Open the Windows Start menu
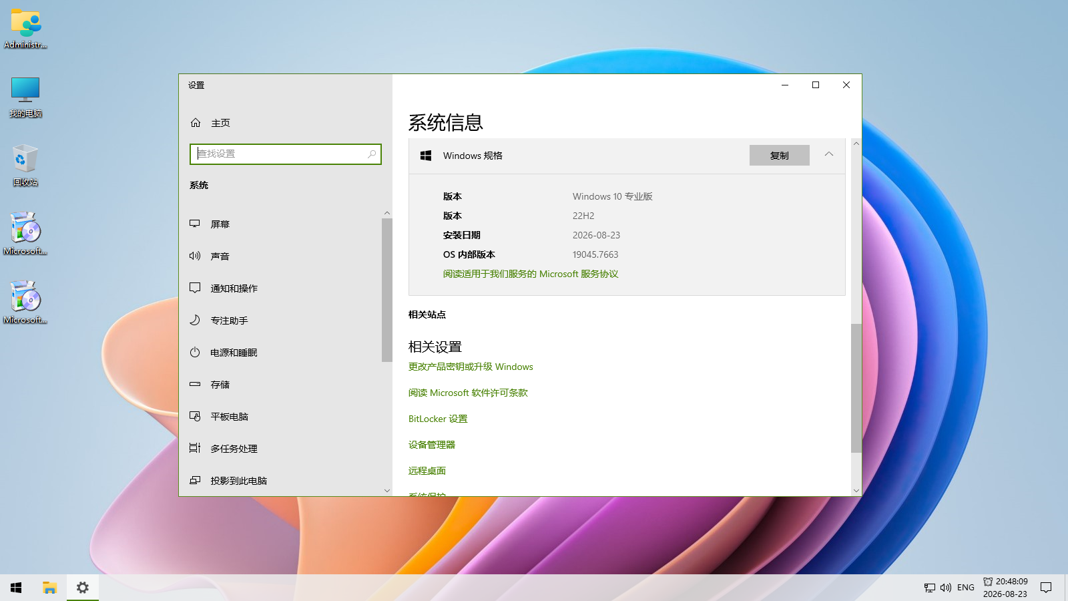This screenshot has width=1068, height=601. [x=16, y=588]
